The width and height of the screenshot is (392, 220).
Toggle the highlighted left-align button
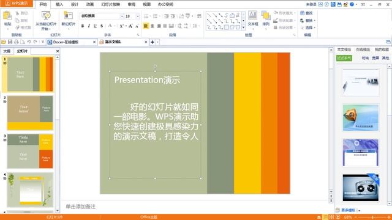click(x=146, y=26)
